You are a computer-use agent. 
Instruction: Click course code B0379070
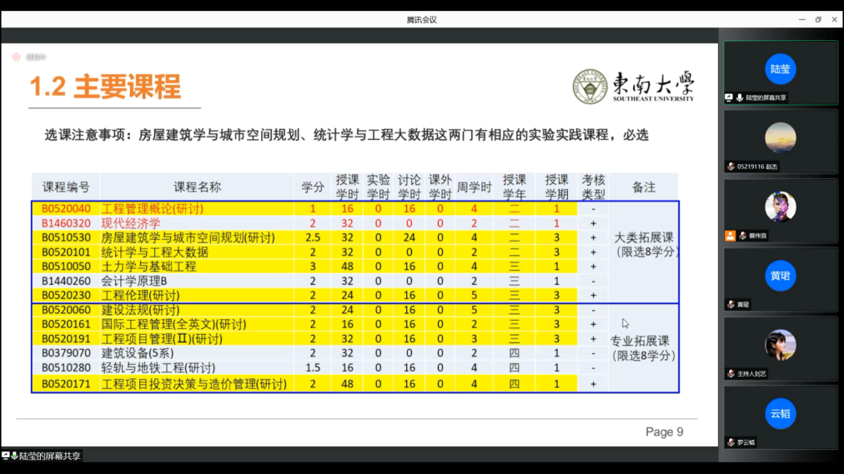coord(66,353)
